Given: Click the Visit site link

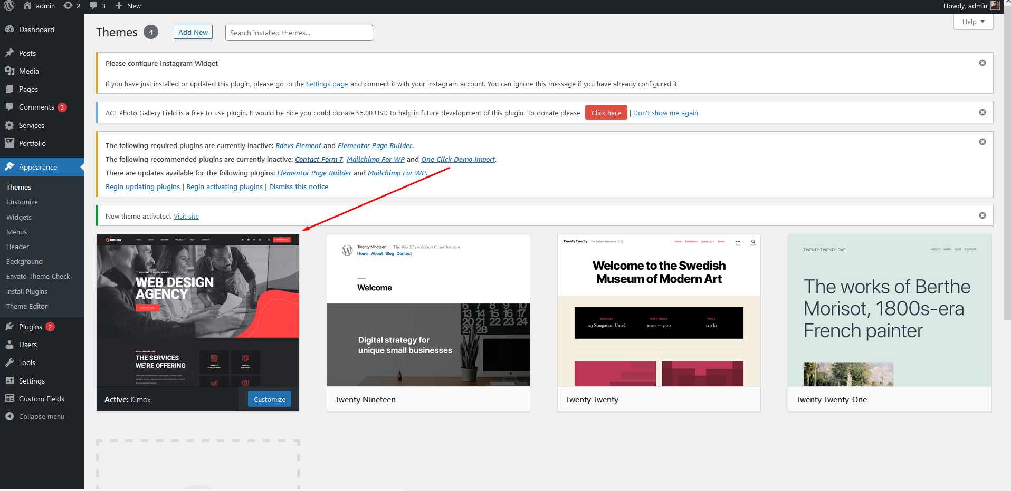Looking at the screenshot, I should (186, 216).
